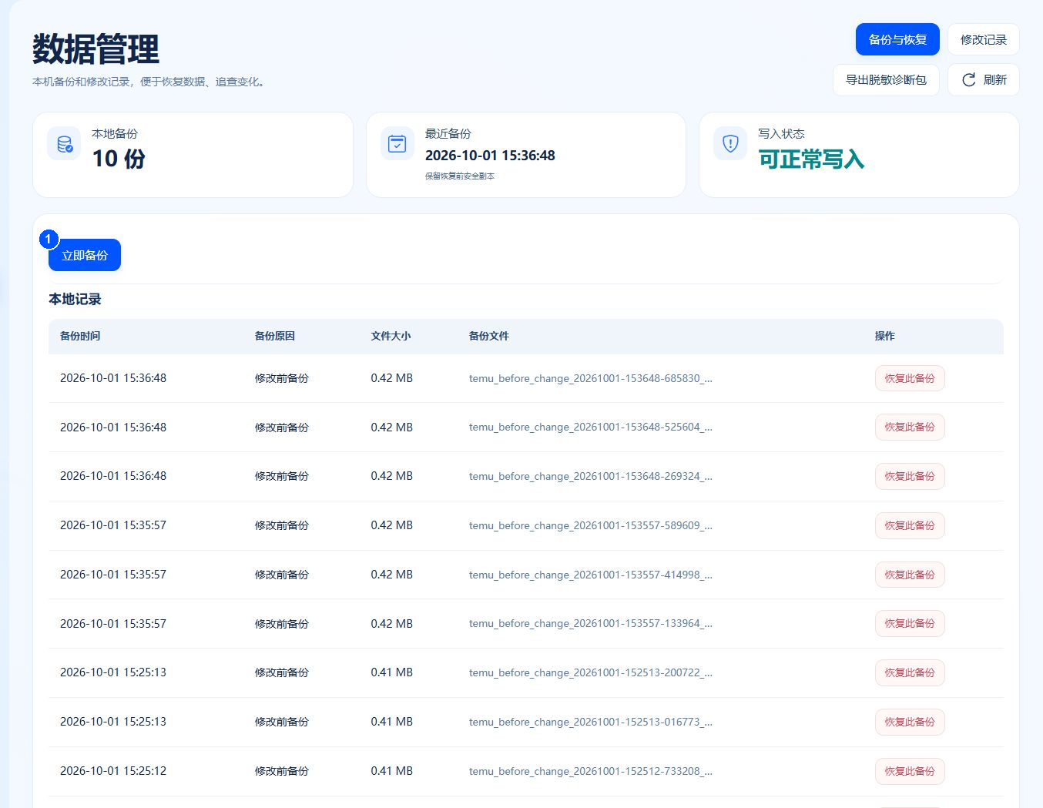Click the local backup database icon
Screen dimensions: 1043x808
pos(64,143)
